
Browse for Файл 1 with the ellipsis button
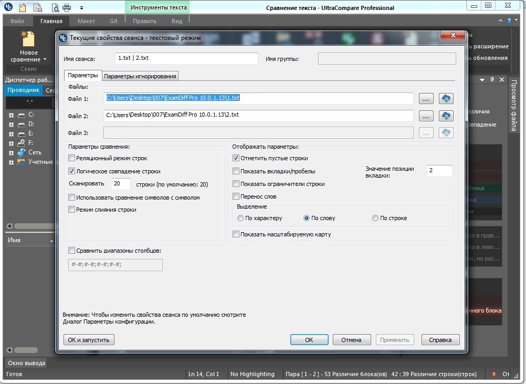click(x=426, y=99)
